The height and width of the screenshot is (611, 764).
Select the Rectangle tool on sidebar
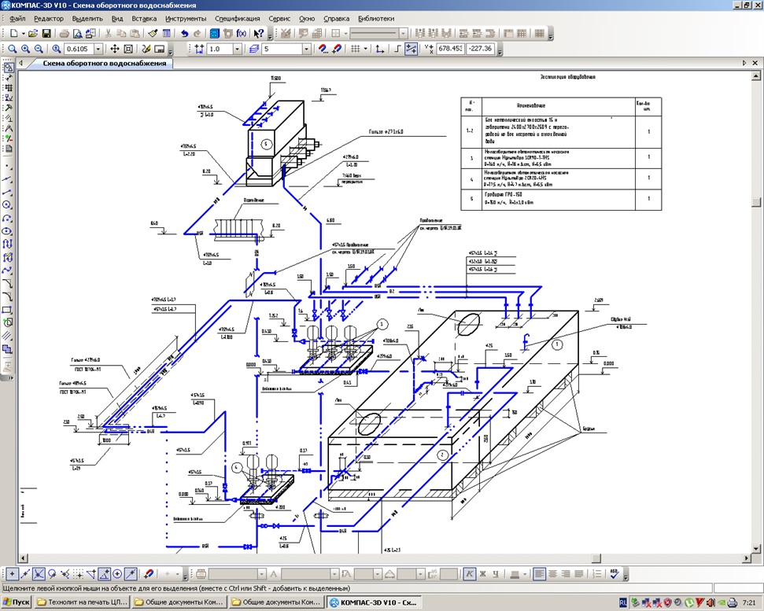tap(7, 310)
